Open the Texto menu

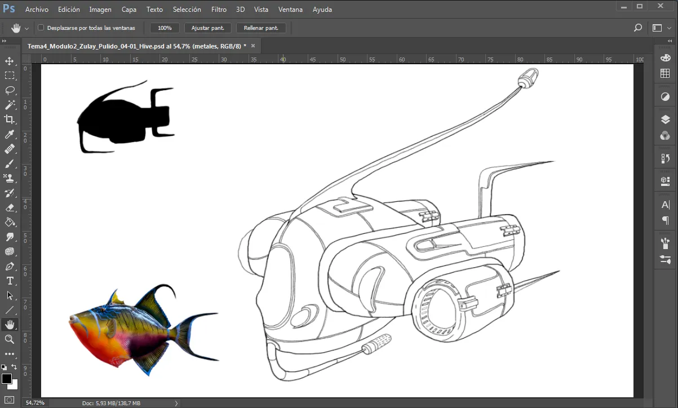tap(154, 10)
